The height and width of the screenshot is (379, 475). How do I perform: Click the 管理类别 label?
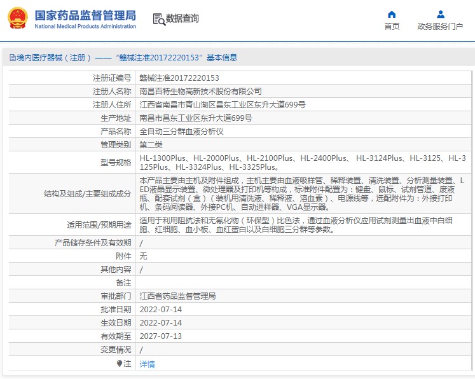tap(116, 145)
